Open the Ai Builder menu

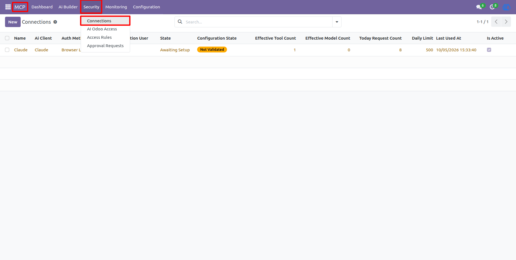click(68, 7)
